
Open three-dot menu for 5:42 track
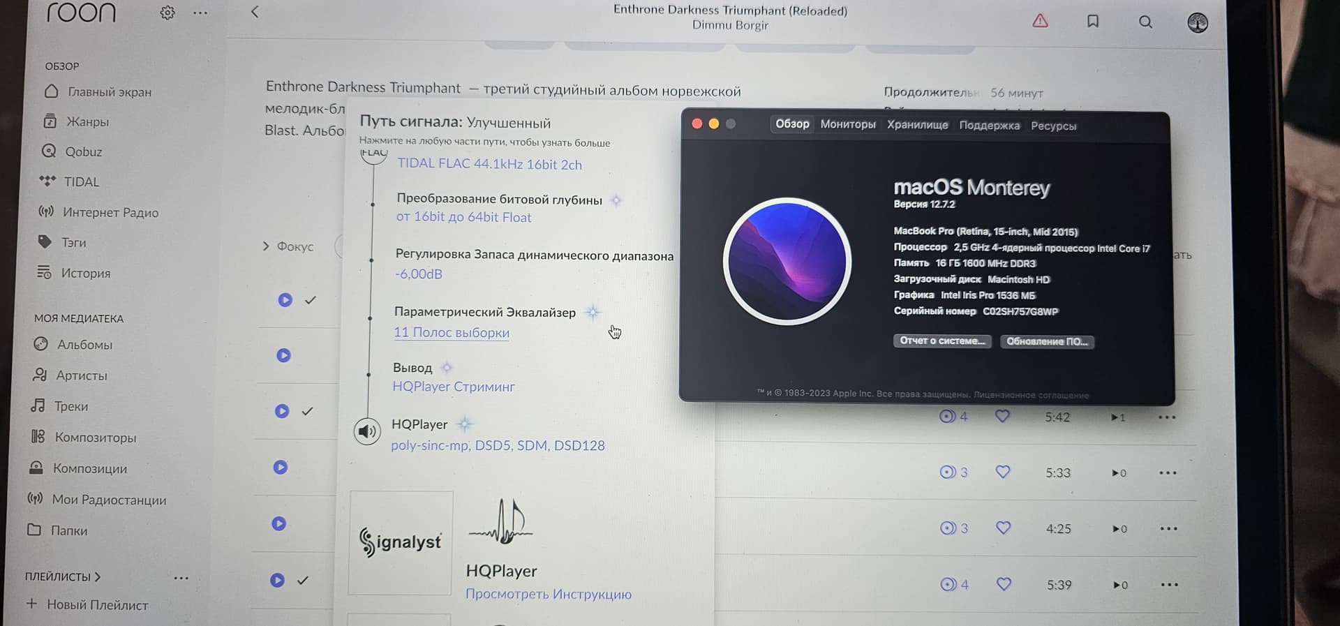[x=1167, y=417]
